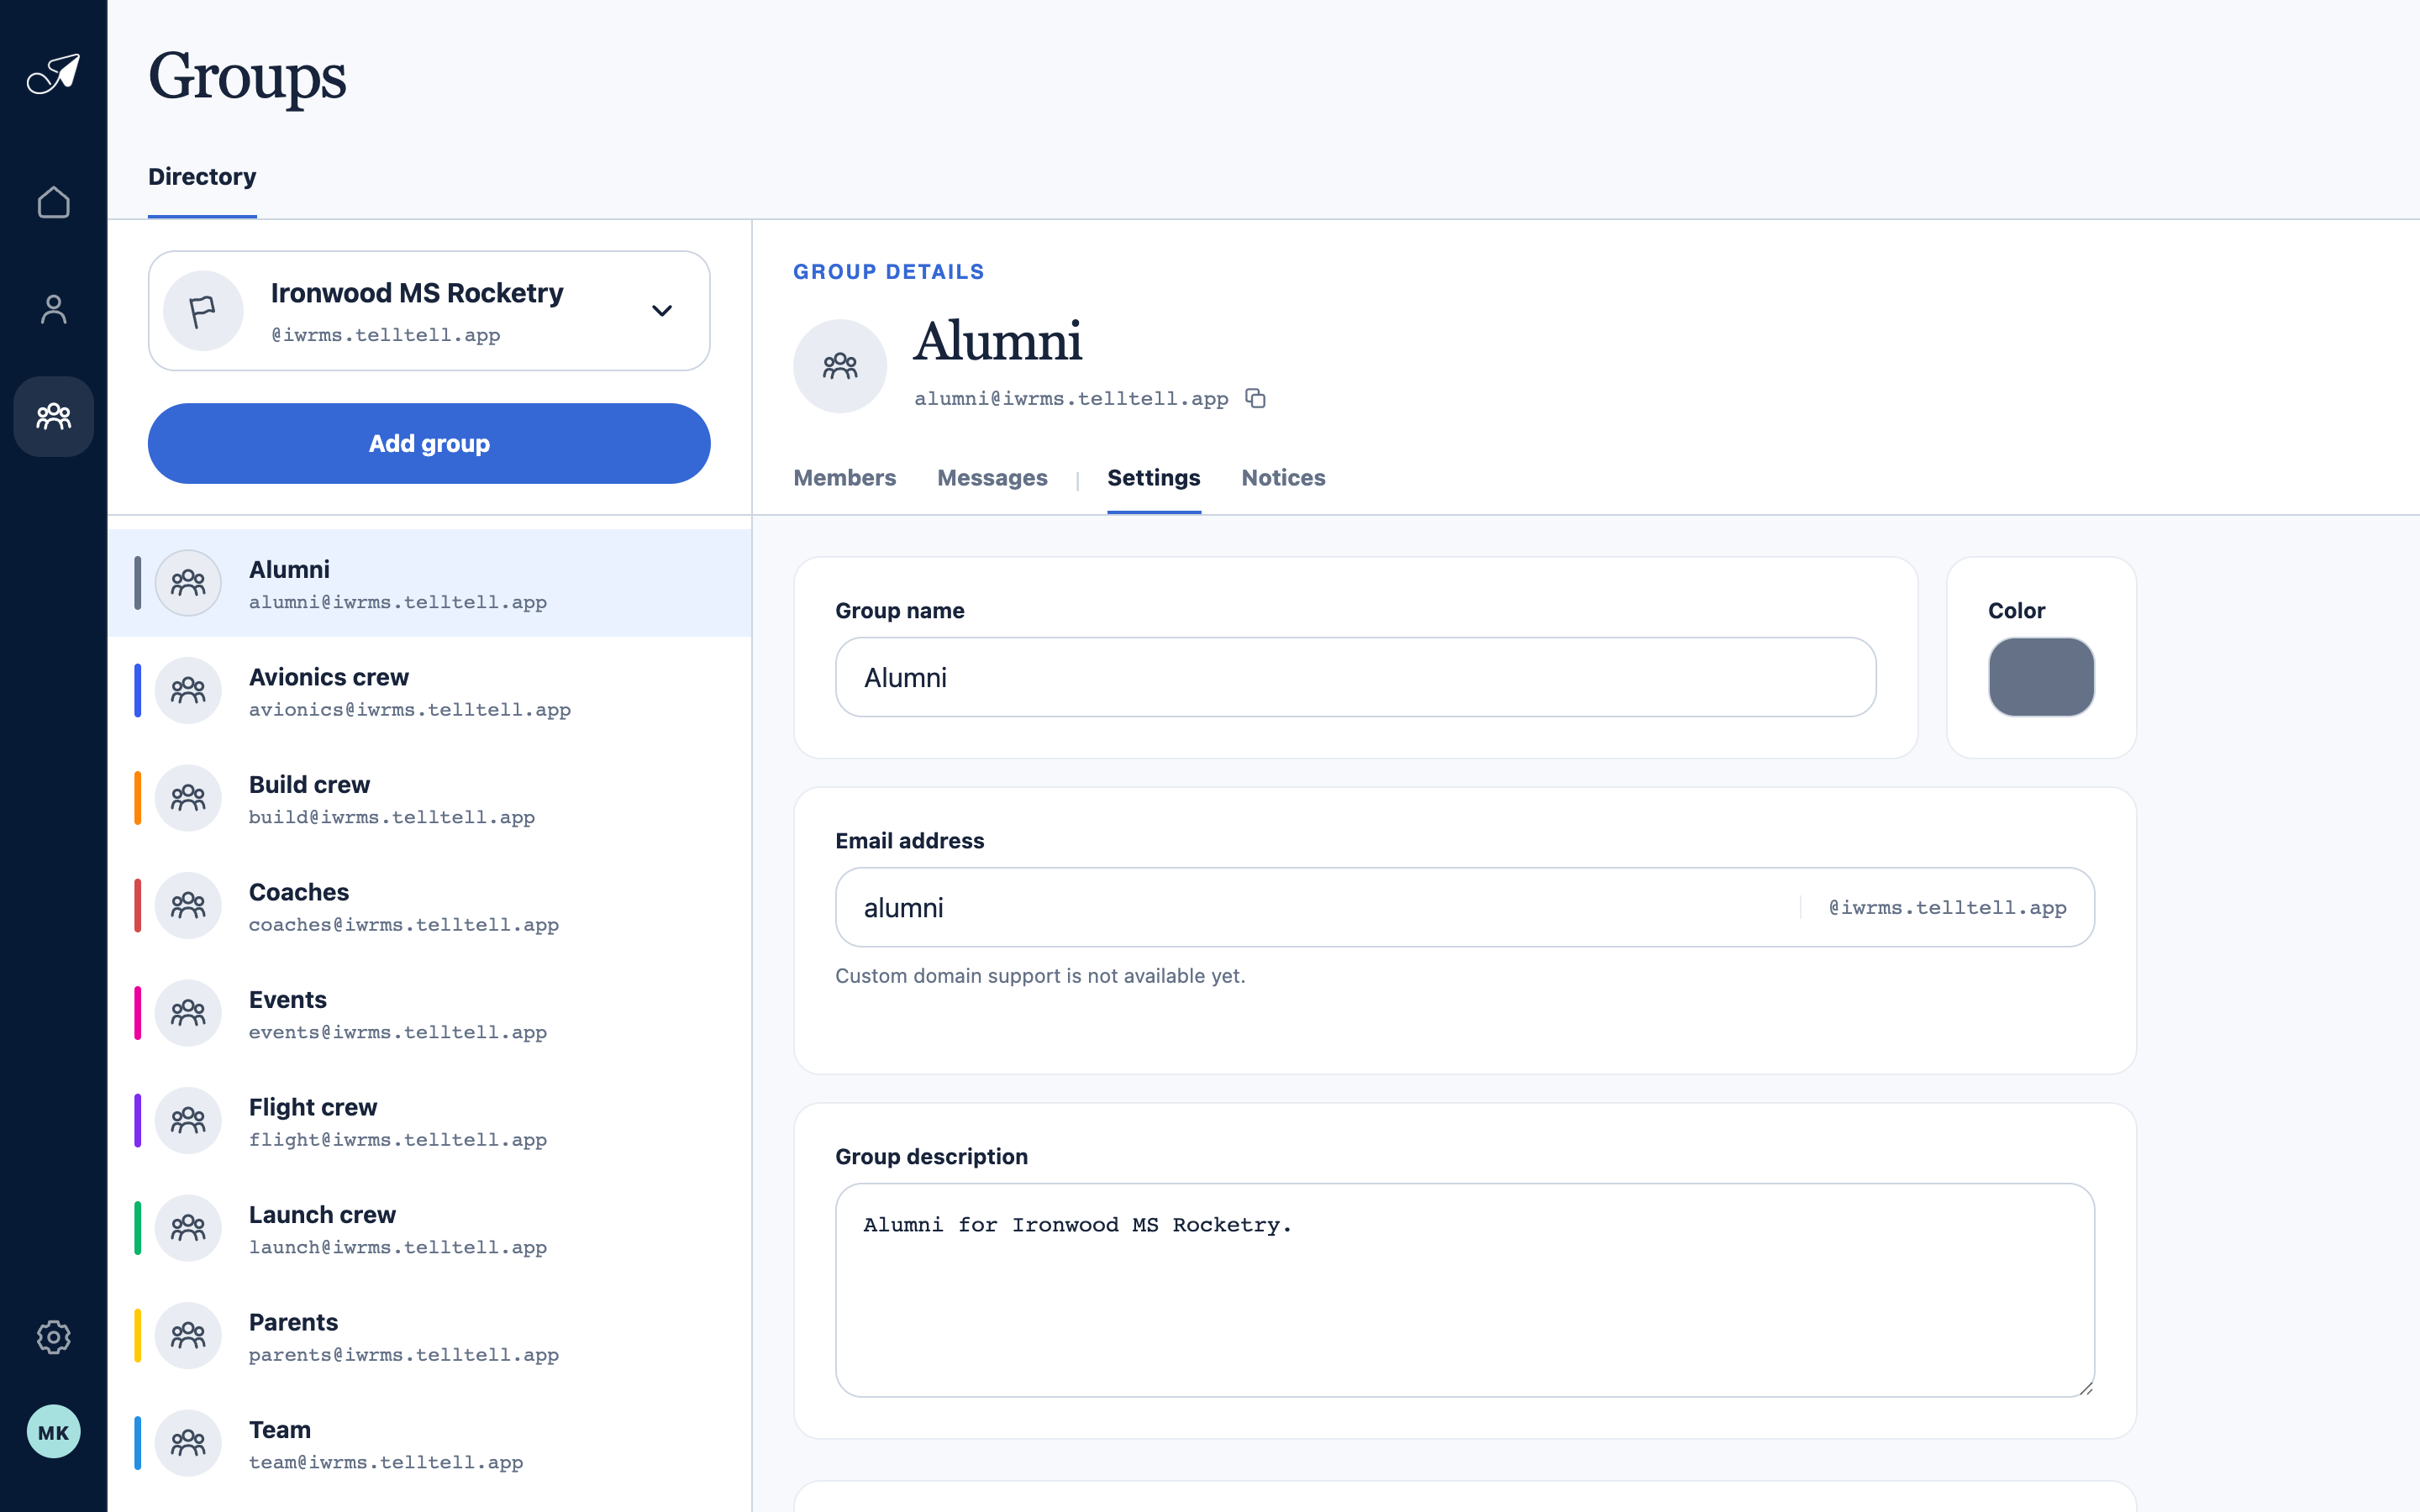2420x1512 pixels.
Task: Click launch@iwrms.telltell.app address
Action: point(398,1247)
